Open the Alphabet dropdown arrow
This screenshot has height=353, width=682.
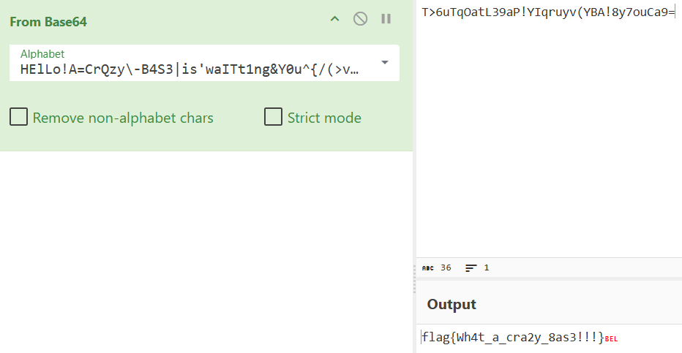[384, 63]
